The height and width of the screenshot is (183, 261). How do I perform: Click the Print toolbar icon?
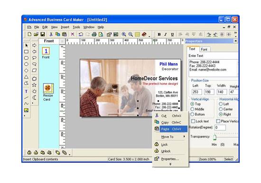pos(94,34)
